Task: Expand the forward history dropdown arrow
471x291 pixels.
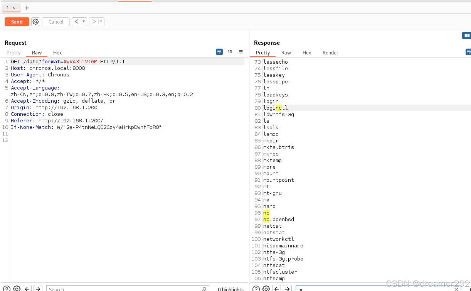Action: (x=101, y=22)
